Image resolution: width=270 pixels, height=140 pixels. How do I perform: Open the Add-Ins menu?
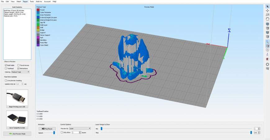[x=39, y=1]
